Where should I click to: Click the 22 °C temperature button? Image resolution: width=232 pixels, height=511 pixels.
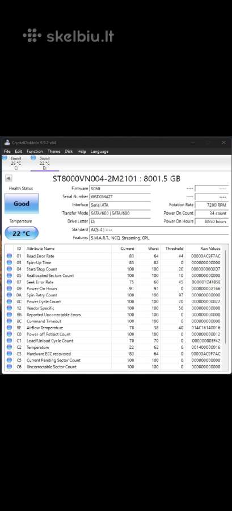tap(22, 233)
